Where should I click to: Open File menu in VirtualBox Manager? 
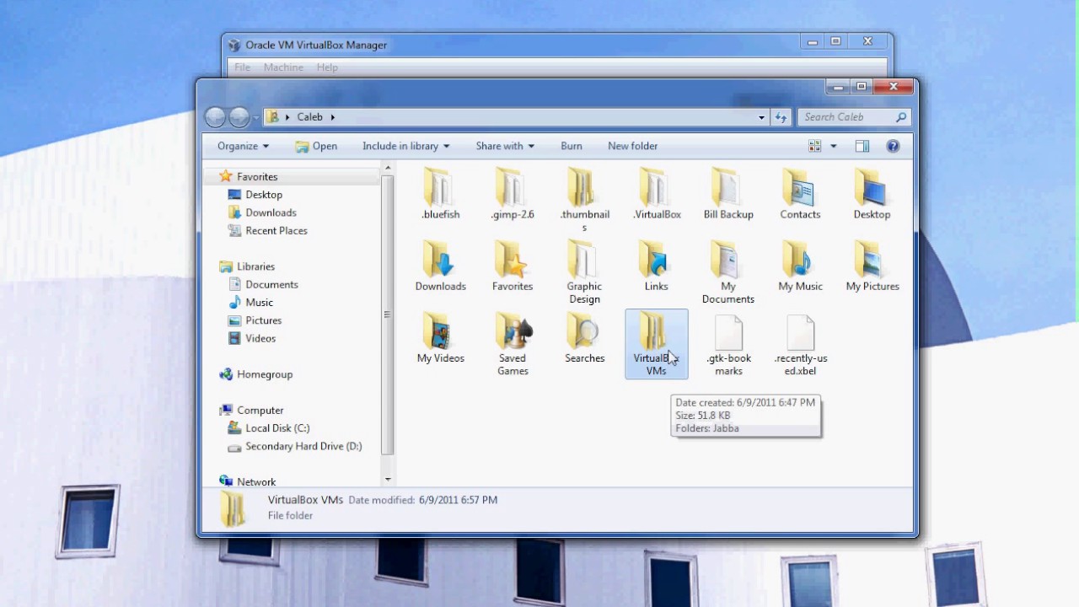242,67
